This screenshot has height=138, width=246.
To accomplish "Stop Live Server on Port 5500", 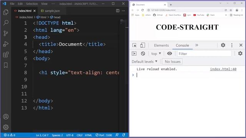I will [x=104, y=135].
